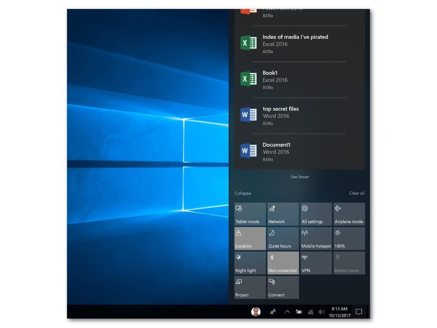Clear all notifications
The image size is (437, 328).
[x=357, y=193]
